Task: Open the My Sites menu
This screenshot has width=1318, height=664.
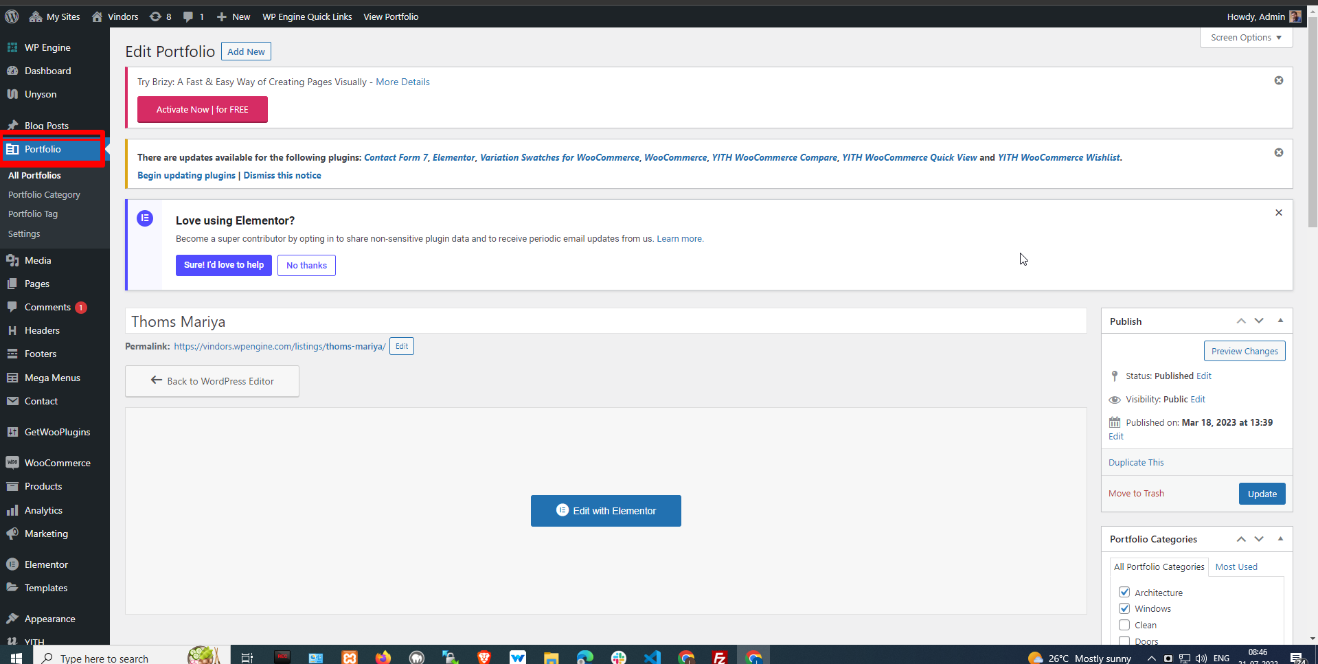Action: (55, 16)
